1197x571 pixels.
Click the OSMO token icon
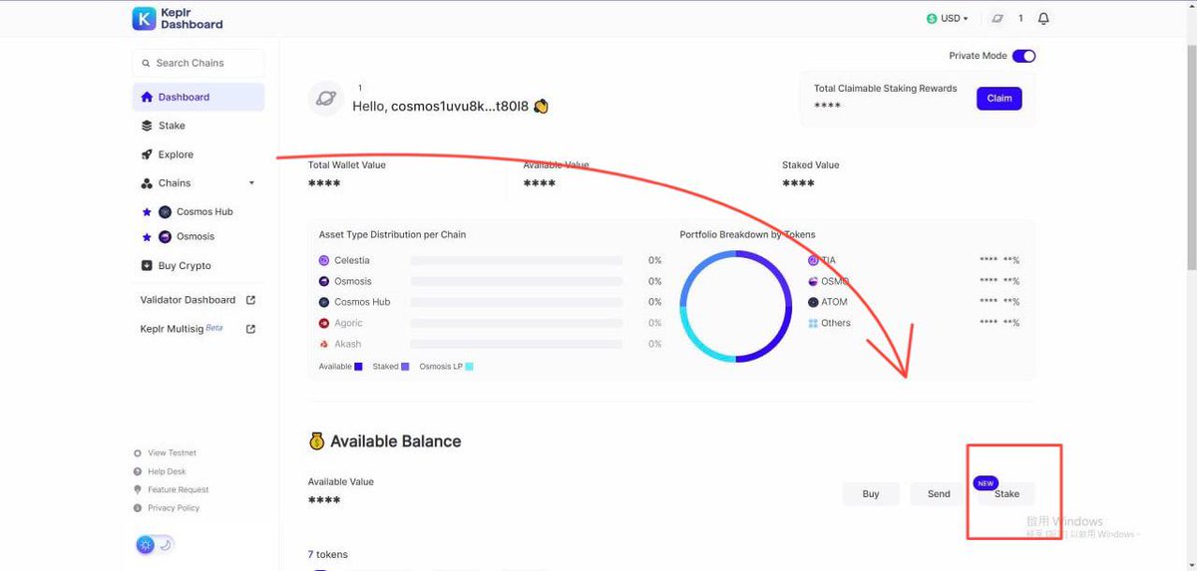click(813, 281)
